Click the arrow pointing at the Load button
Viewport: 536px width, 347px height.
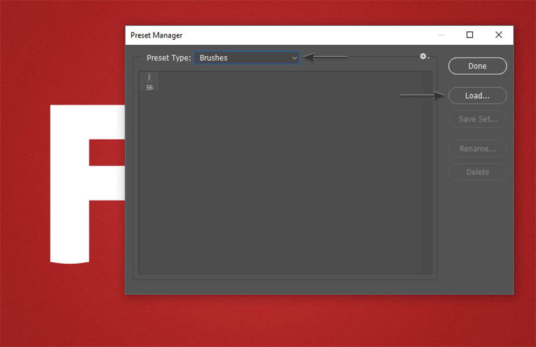pos(421,96)
